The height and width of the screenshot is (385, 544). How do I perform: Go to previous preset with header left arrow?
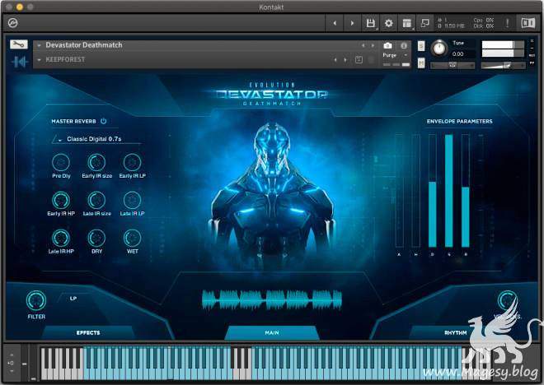coord(335,23)
